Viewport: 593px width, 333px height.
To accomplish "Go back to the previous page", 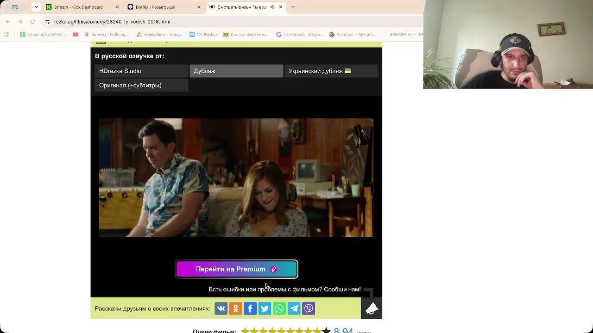I will [x=8, y=22].
